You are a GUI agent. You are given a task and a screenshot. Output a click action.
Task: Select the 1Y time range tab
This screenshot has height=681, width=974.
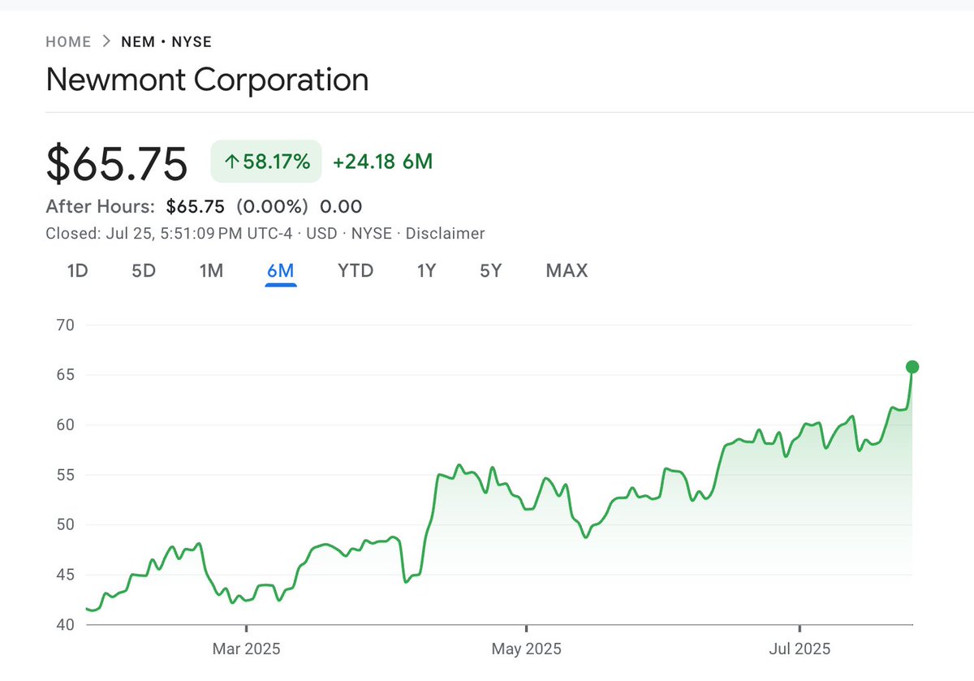coord(427,270)
